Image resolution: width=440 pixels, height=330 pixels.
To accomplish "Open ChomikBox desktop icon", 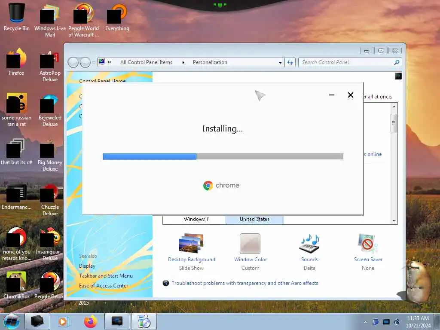I will (17, 285).
